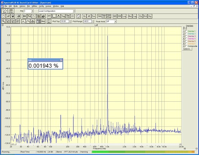Click the Stop analyzer icon
Image resolution: width=199 pixels, height=155 pixels.
click(11, 11)
